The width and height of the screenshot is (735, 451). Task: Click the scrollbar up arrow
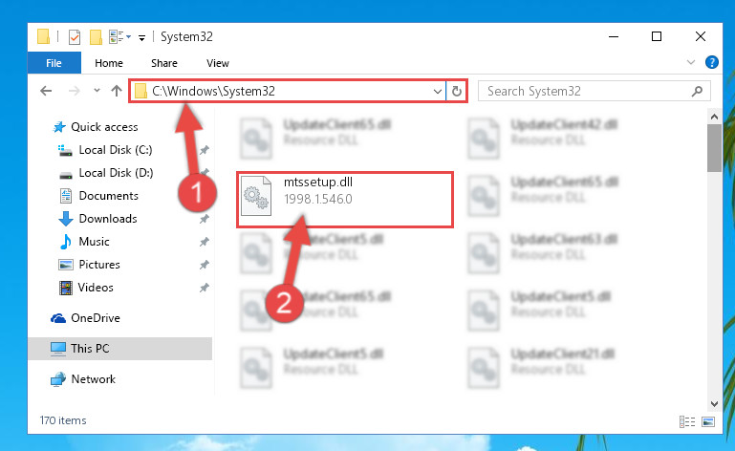(714, 117)
